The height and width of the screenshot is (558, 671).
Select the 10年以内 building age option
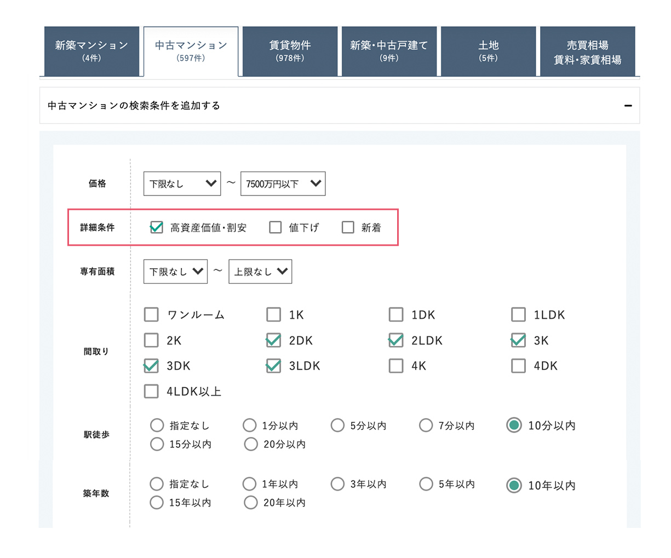(x=514, y=485)
